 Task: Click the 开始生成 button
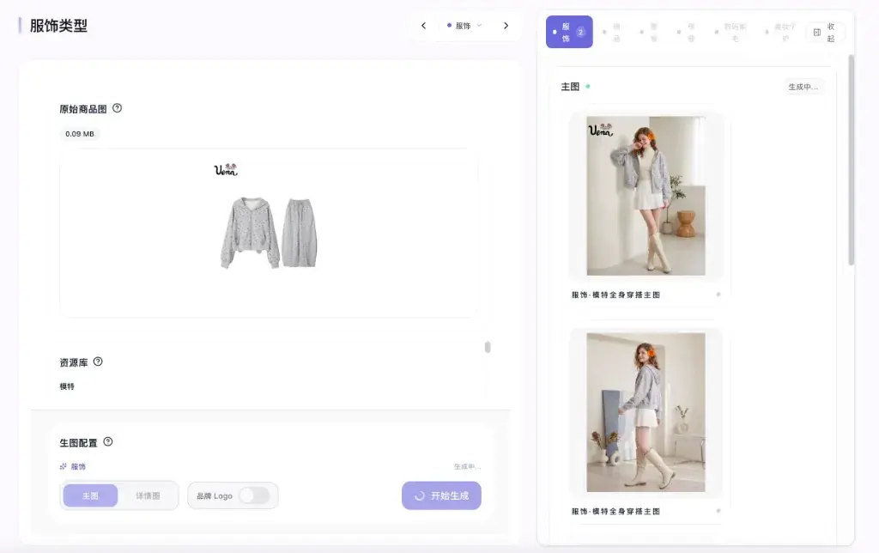[x=441, y=495]
